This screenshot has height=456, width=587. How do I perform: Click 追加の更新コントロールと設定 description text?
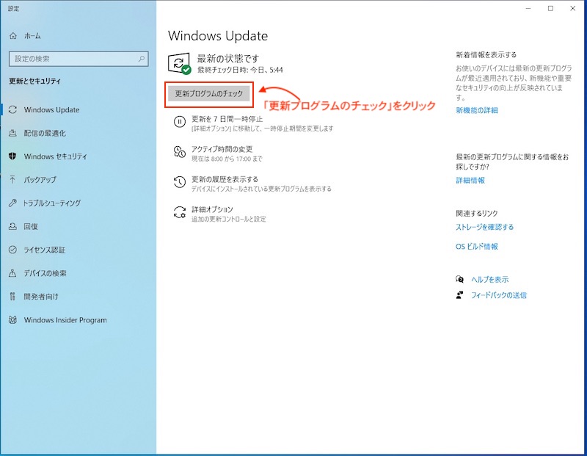tap(229, 220)
